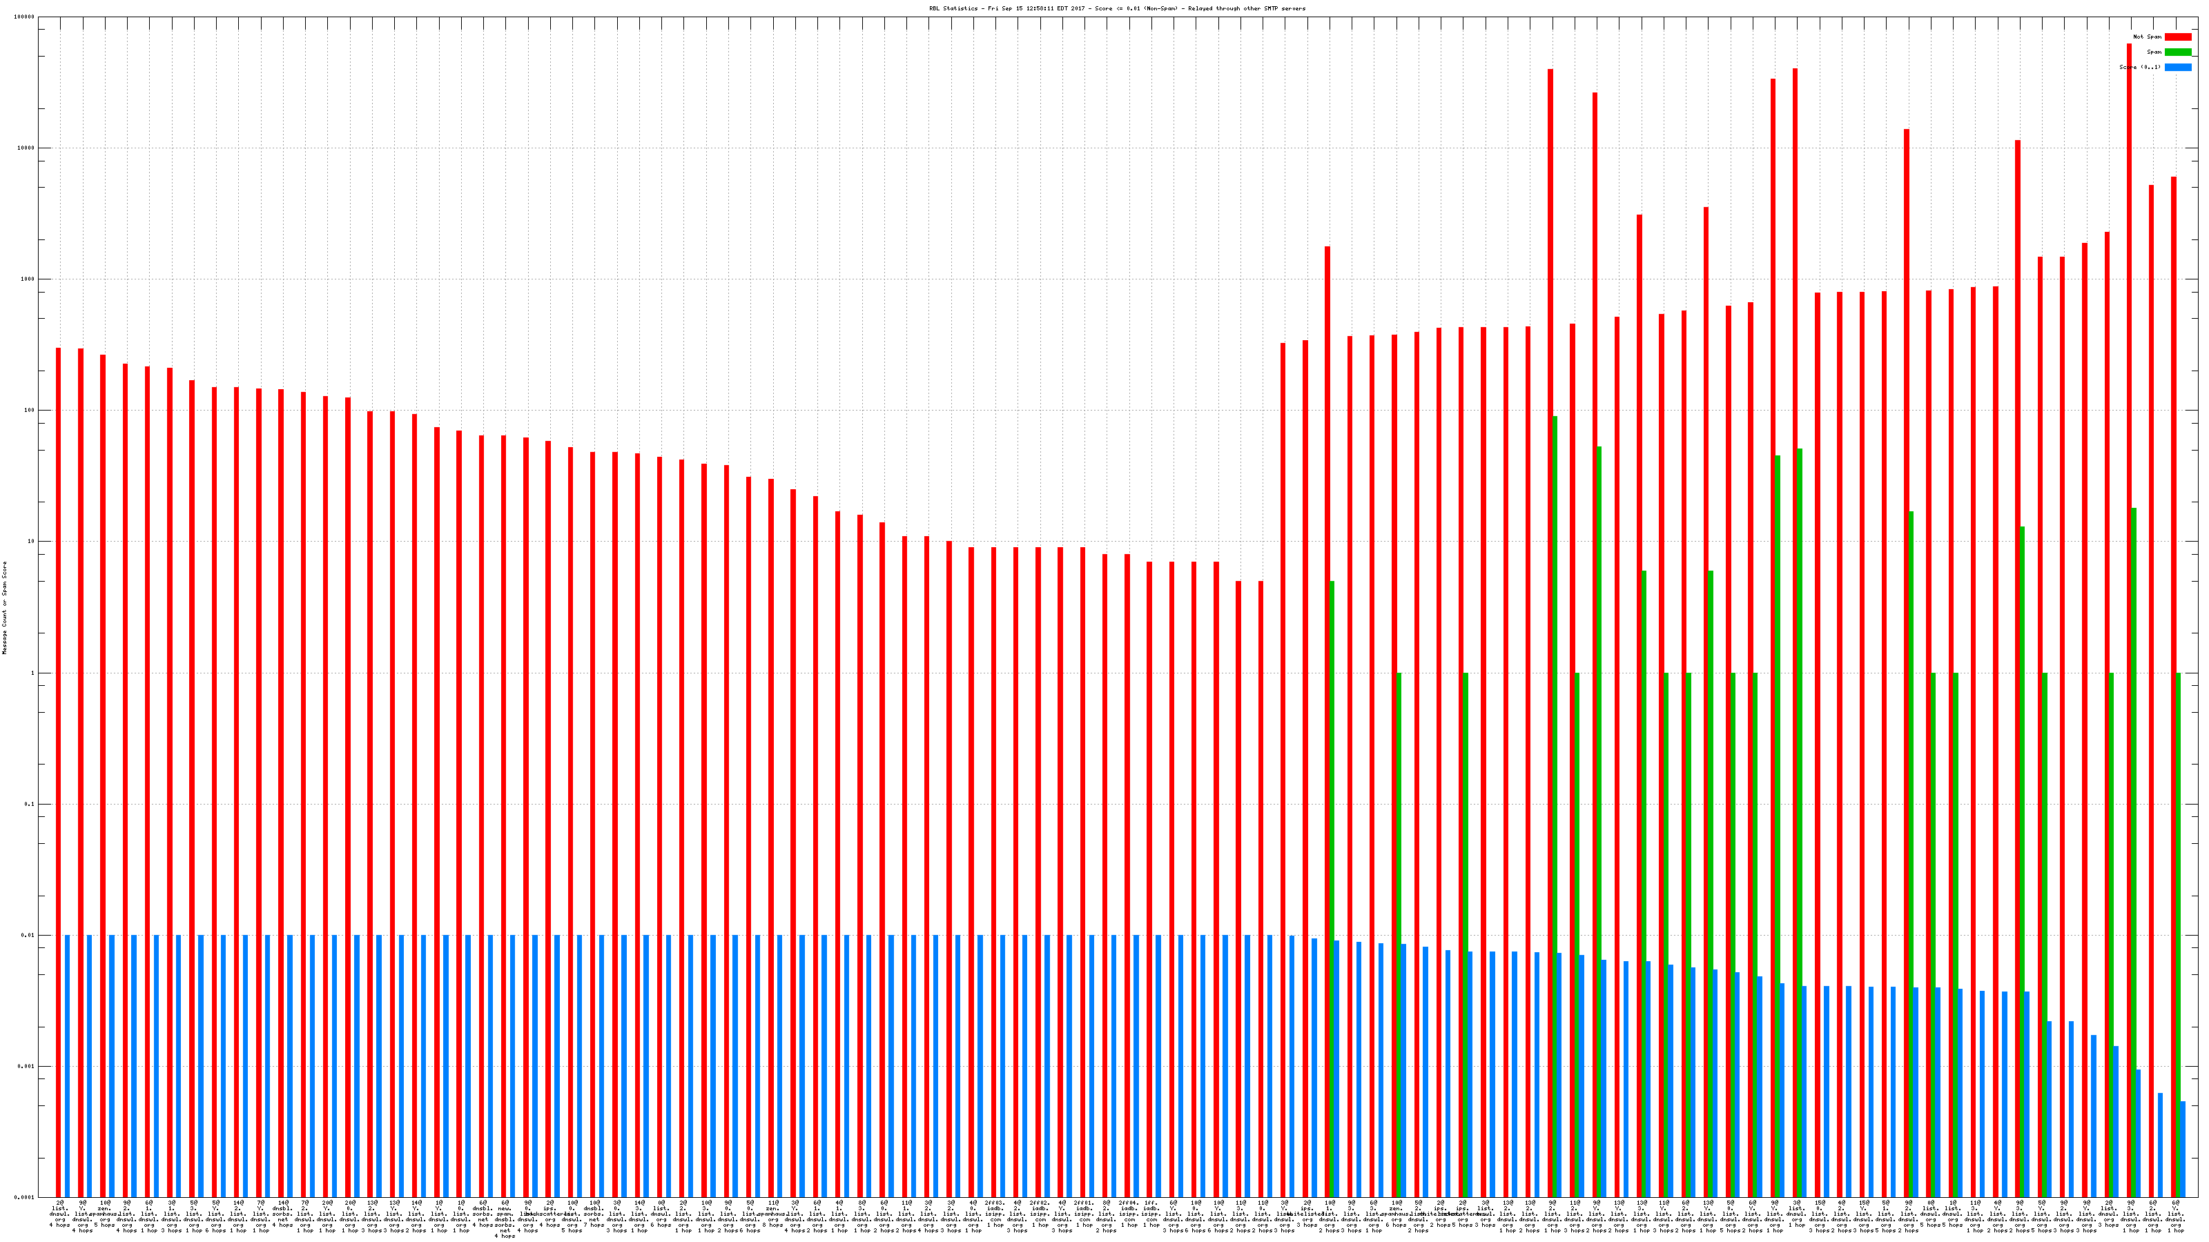This screenshot has width=2209, height=1242.
Task: Click the '10@ zen.spamhaus.org 5 hops' x-axis label
Action: [105, 1215]
